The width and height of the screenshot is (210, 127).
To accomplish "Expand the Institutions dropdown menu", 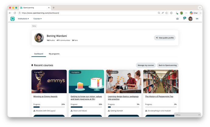I will (23, 19).
